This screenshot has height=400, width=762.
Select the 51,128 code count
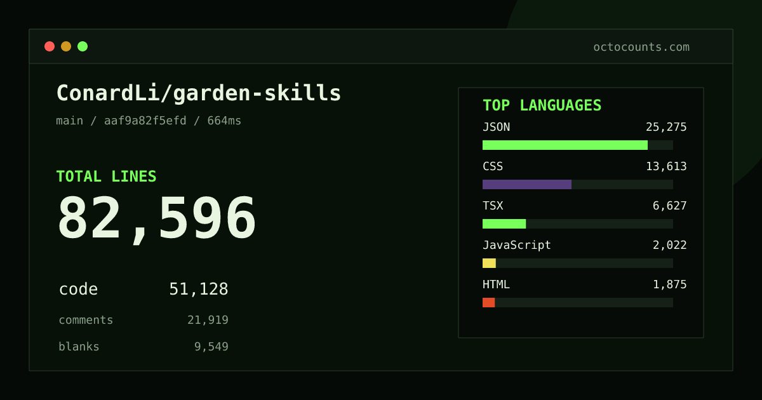point(199,289)
